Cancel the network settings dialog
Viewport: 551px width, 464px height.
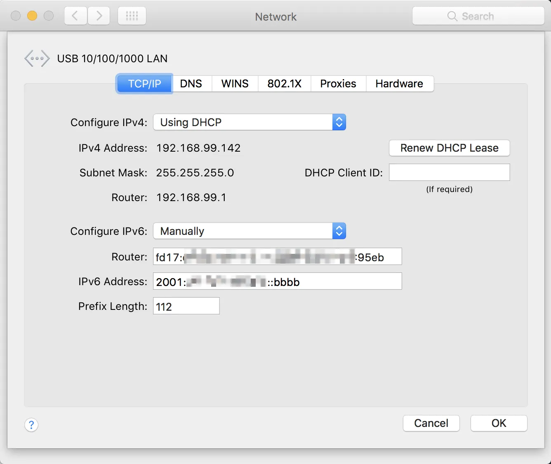click(431, 423)
